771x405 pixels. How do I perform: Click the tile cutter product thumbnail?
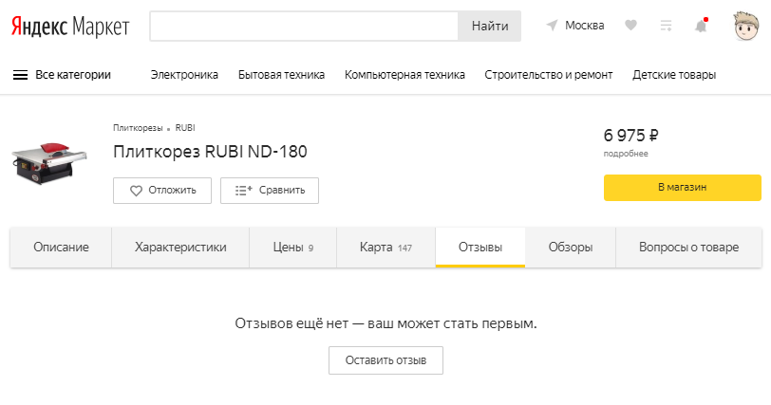pyautogui.click(x=49, y=163)
